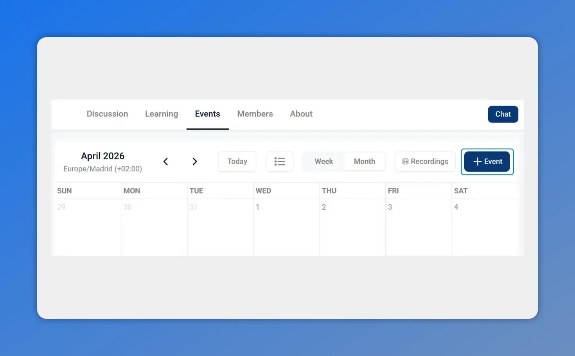Image resolution: width=575 pixels, height=356 pixels.
Task: Jump to today's date with Today button
Action: pos(237,161)
